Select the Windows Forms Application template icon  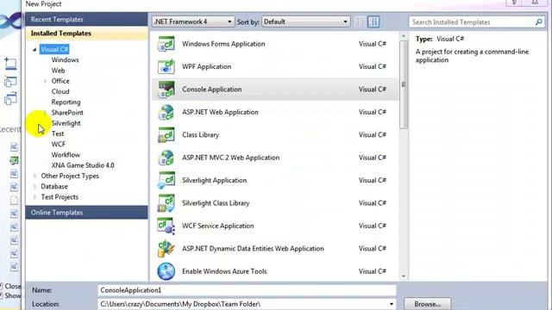[x=166, y=44]
